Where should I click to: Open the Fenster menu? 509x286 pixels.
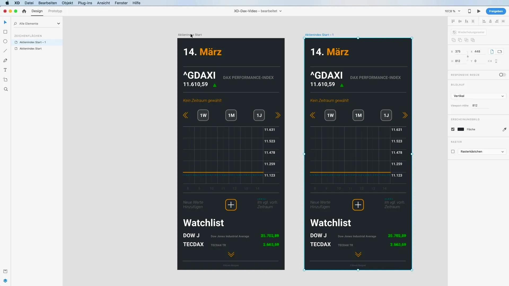click(x=121, y=3)
